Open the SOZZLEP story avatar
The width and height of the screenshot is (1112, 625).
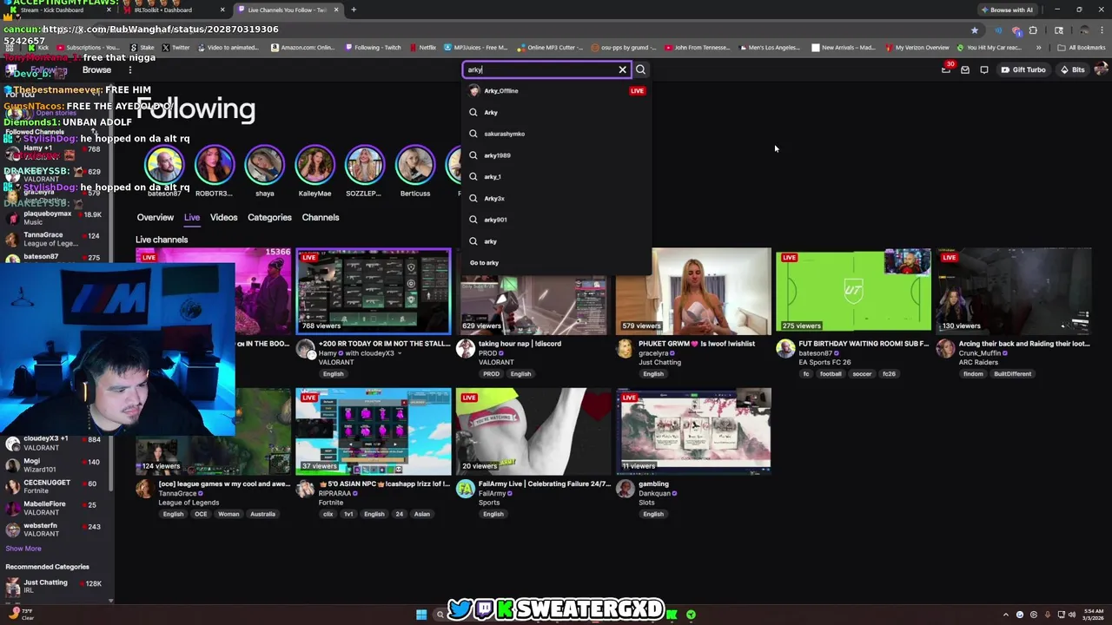(x=365, y=165)
